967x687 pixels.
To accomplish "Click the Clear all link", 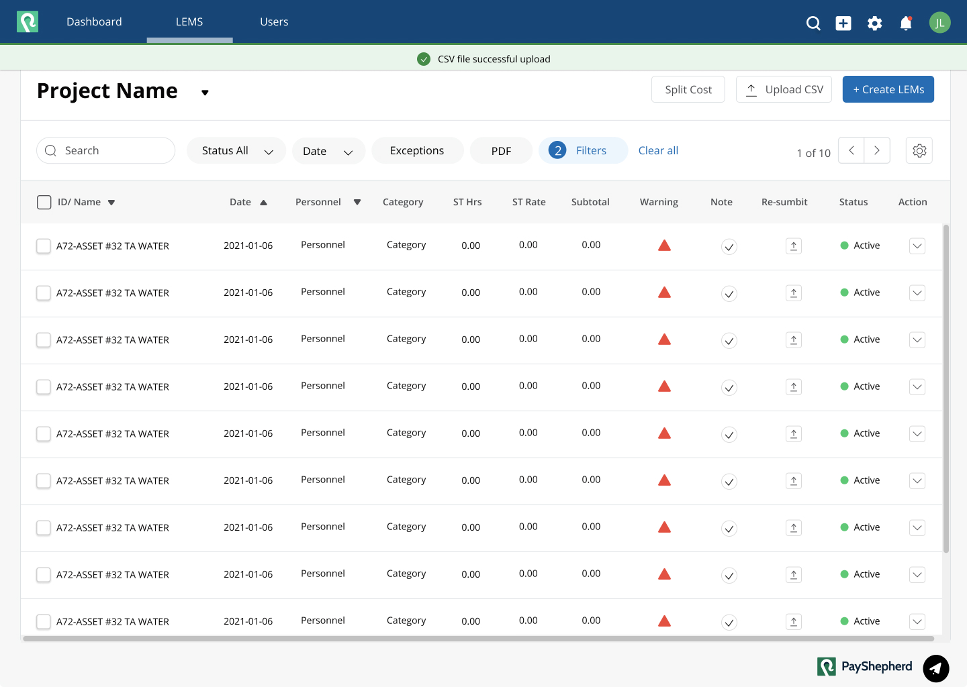I will click(658, 151).
